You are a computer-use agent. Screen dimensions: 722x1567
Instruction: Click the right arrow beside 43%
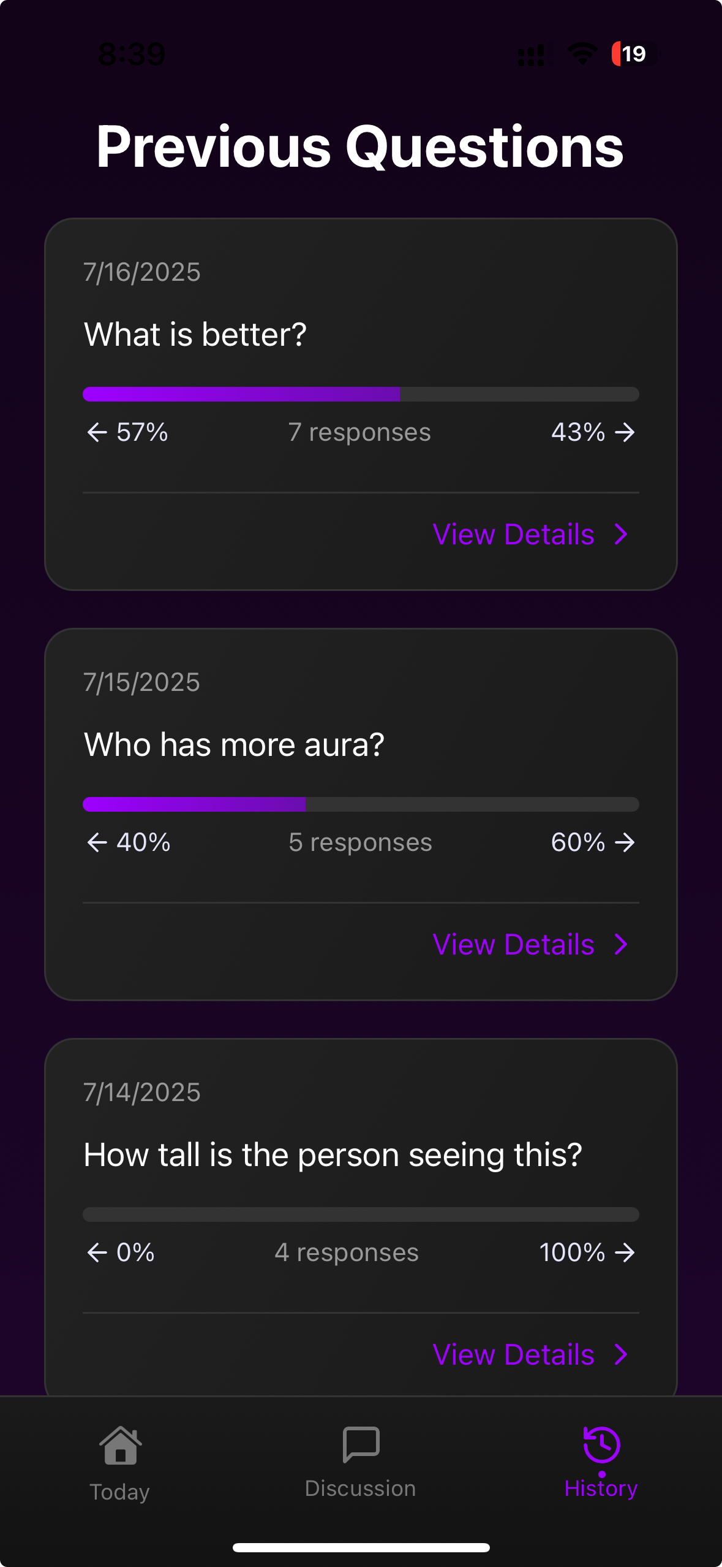[624, 432]
